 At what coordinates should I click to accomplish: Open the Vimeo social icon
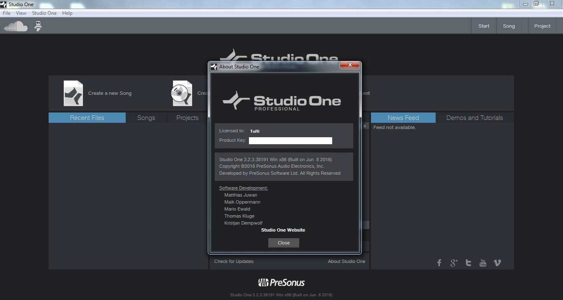(x=497, y=263)
